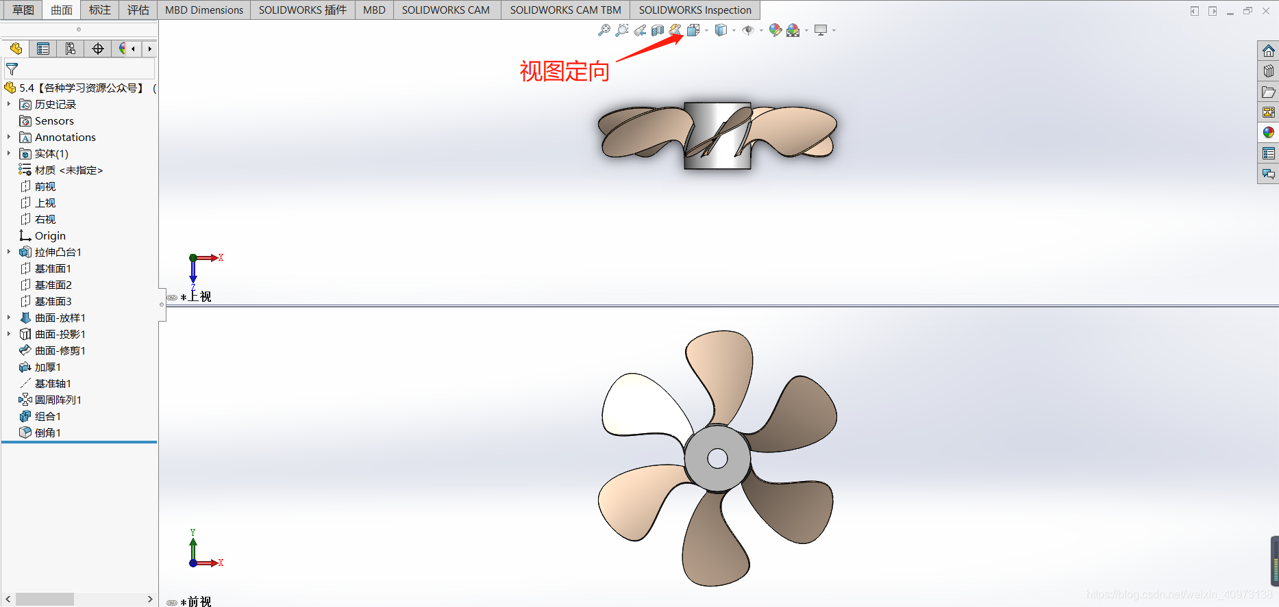Open the 评估 ribbon tab
This screenshot has height=607, width=1279.
point(138,10)
